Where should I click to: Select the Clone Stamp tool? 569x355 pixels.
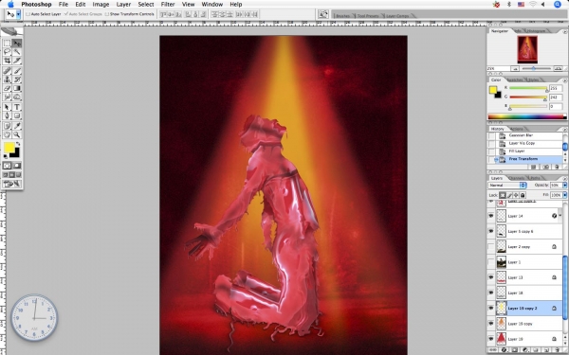point(7,80)
